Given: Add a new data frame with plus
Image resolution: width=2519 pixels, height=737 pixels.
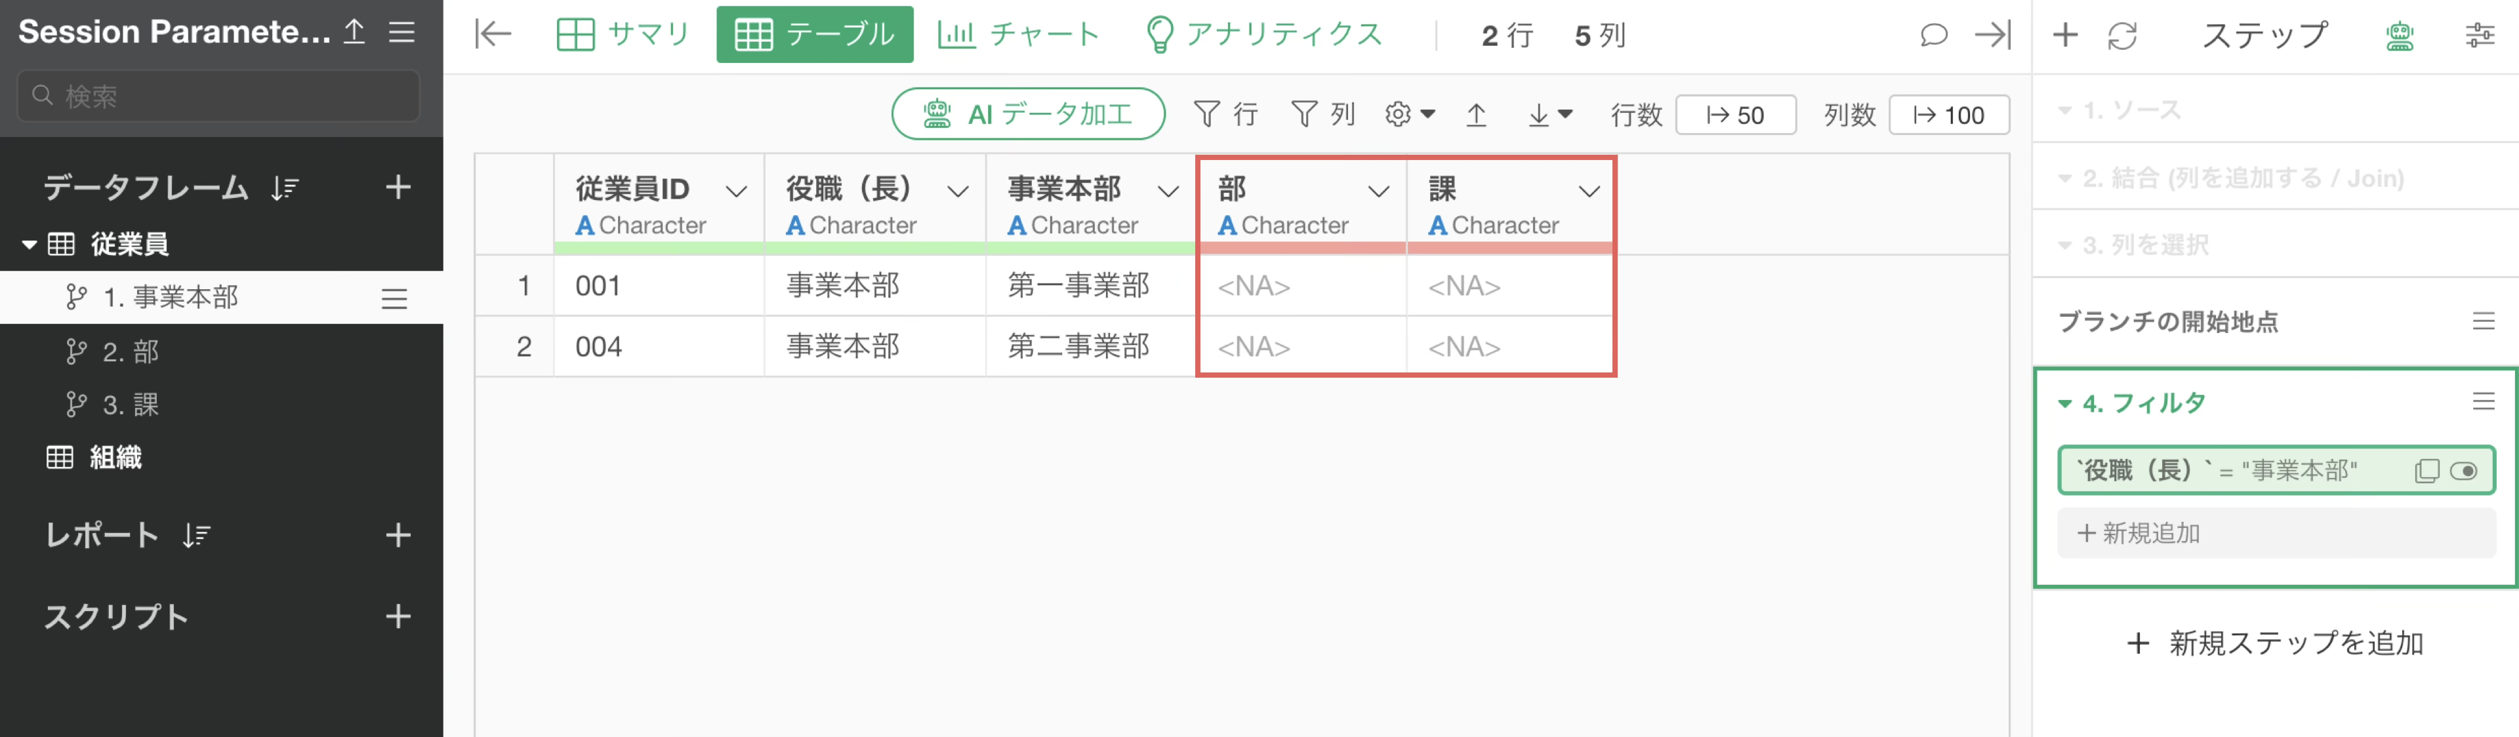Looking at the screenshot, I should [398, 187].
